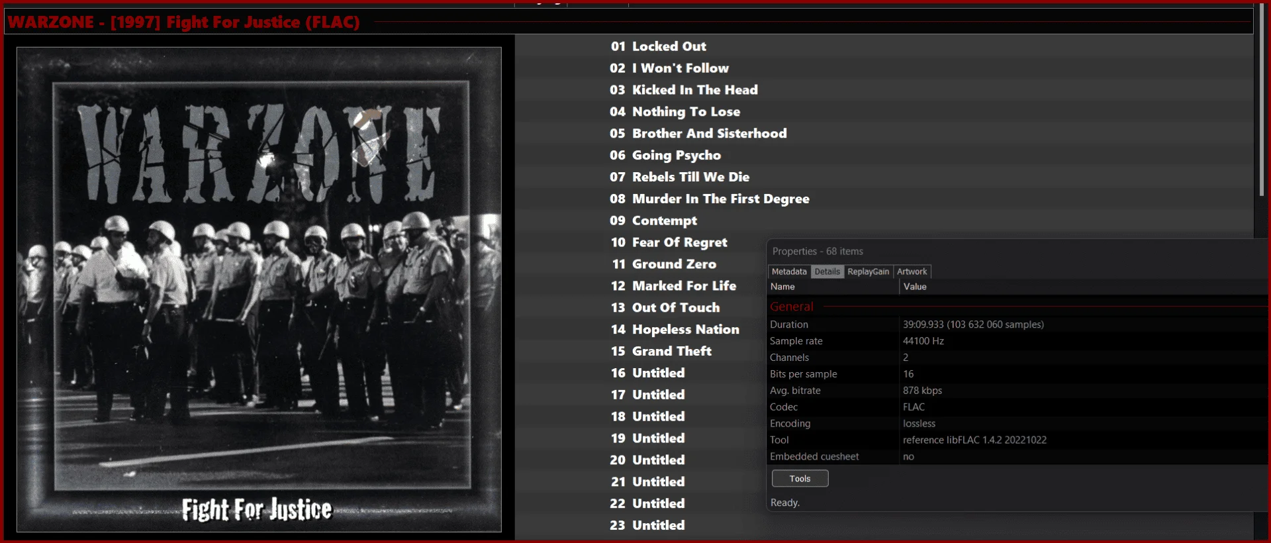Select track 22 Untitled

coord(647,504)
